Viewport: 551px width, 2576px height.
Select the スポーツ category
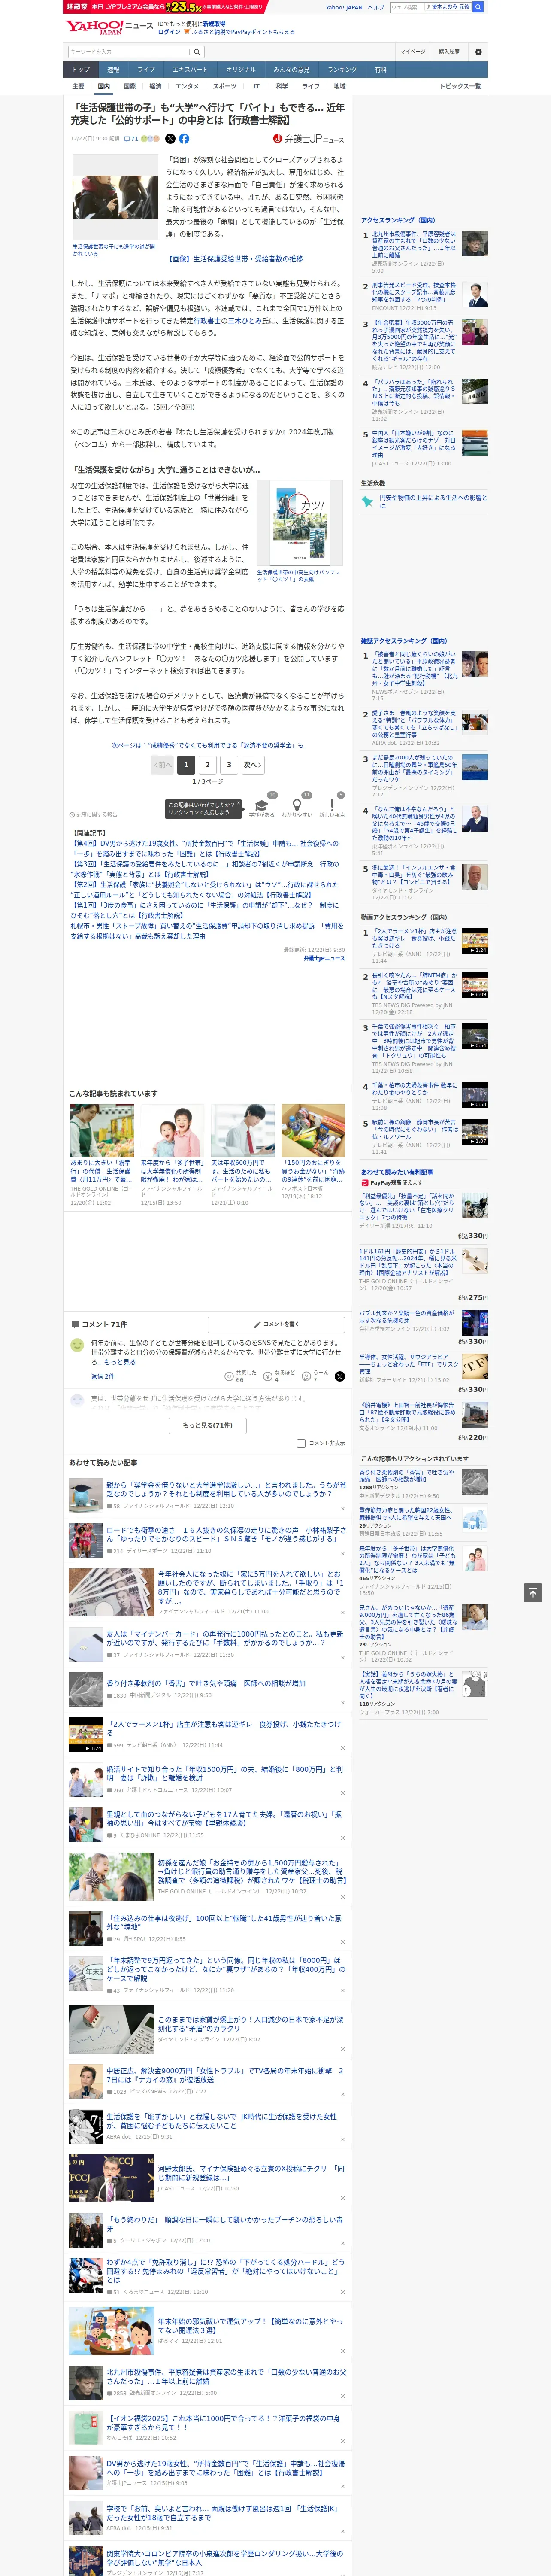coord(225,86)
